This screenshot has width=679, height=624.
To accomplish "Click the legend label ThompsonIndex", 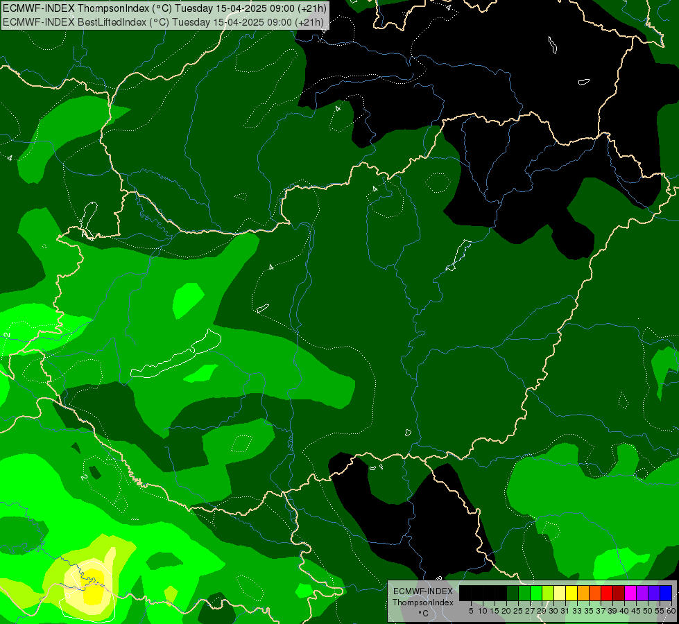I will (423, 603).
